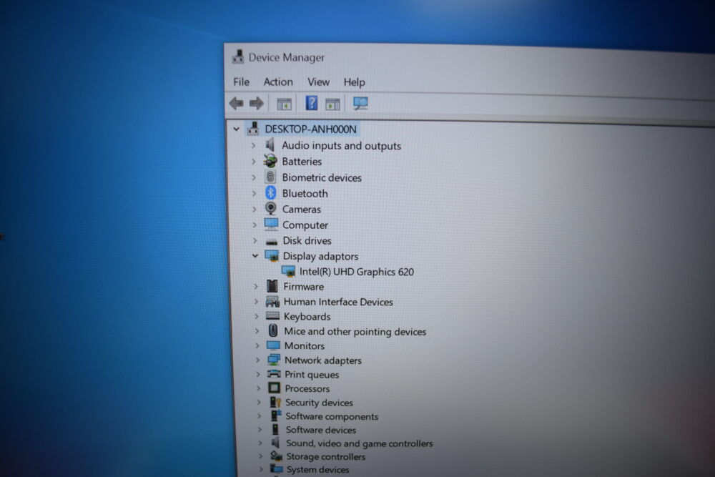Click the Back arrow toolbar icon
Viewport: 715px width, 477px height.
pos(236,104)
